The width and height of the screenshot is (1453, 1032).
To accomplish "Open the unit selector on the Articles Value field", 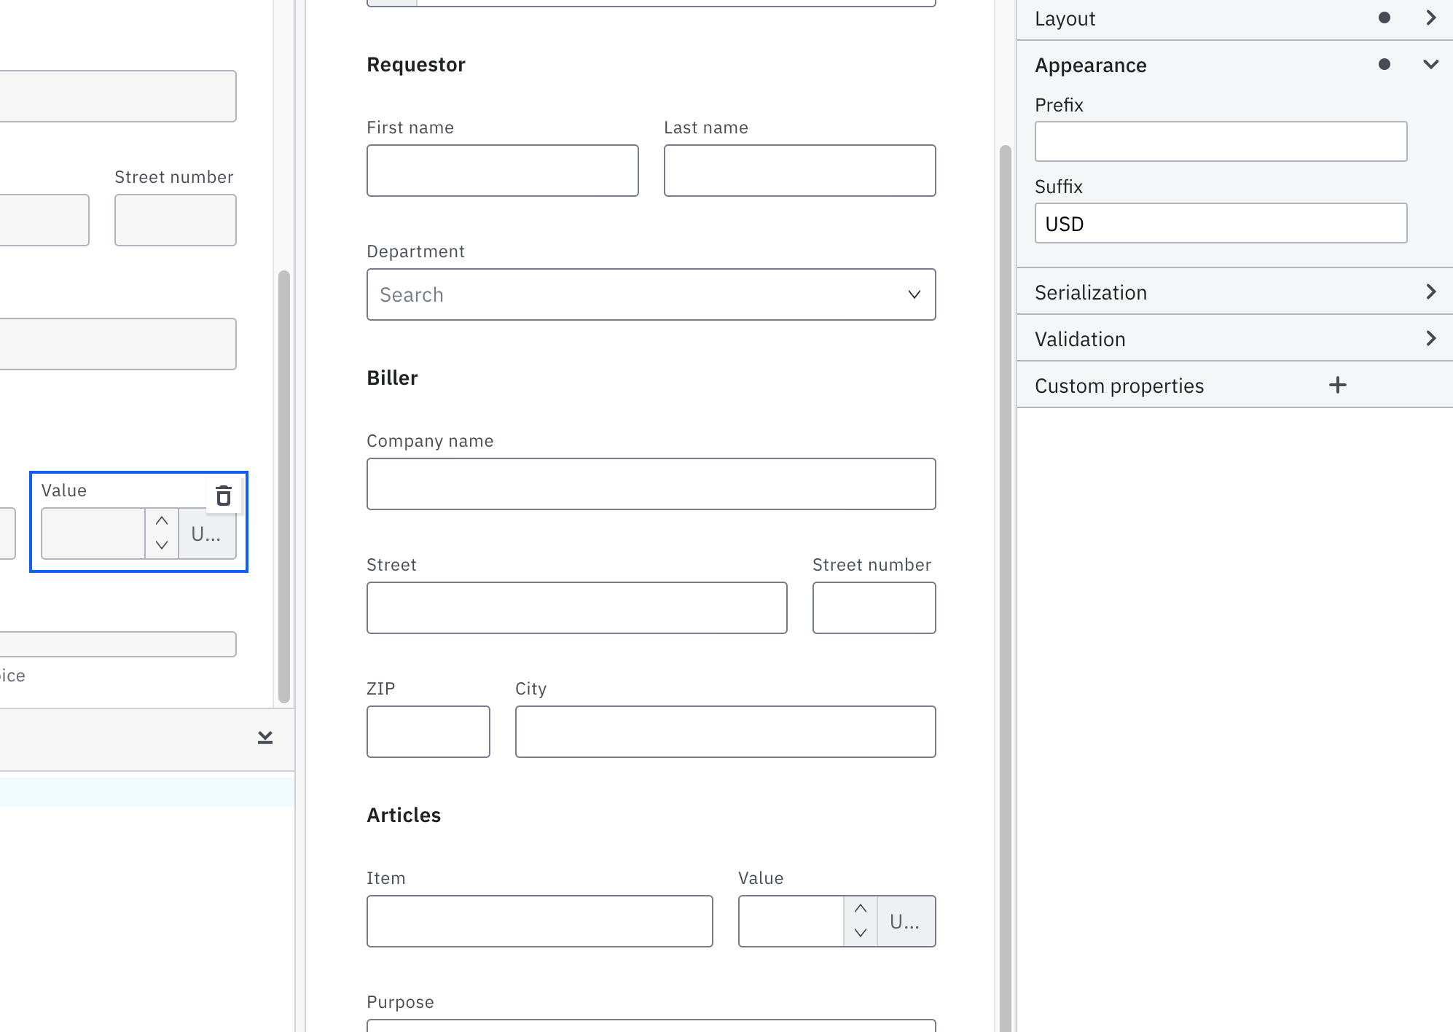I will tap(905, 920).
